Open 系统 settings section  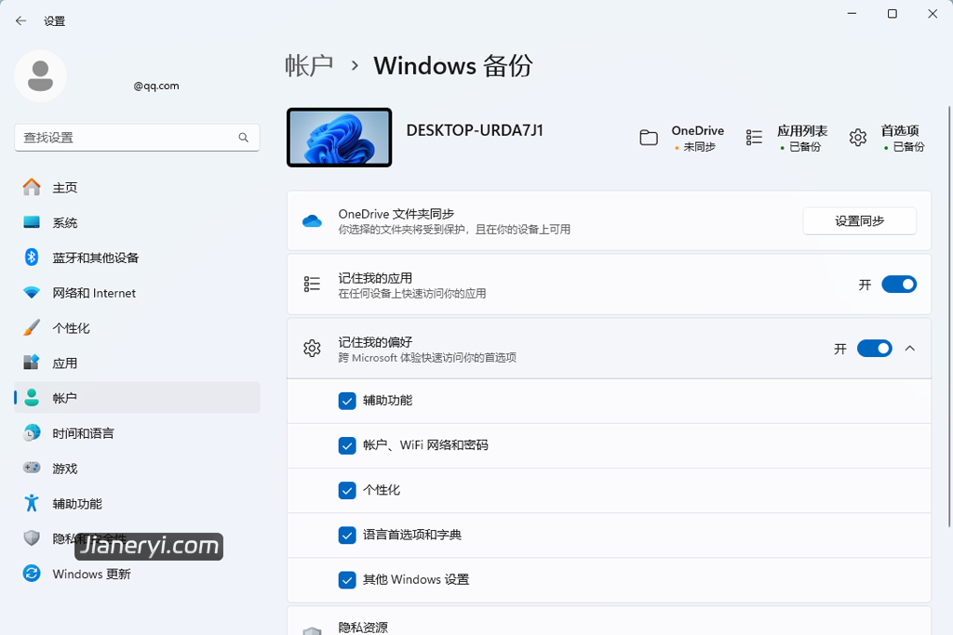138,223
